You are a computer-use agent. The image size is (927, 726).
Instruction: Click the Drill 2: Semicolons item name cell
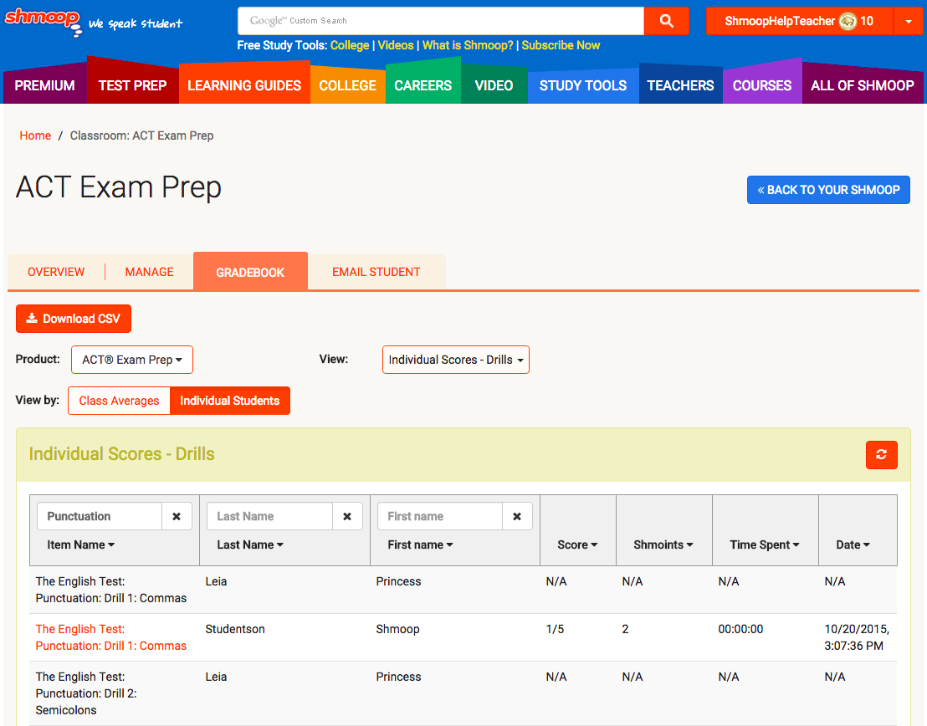coord(86,693)
